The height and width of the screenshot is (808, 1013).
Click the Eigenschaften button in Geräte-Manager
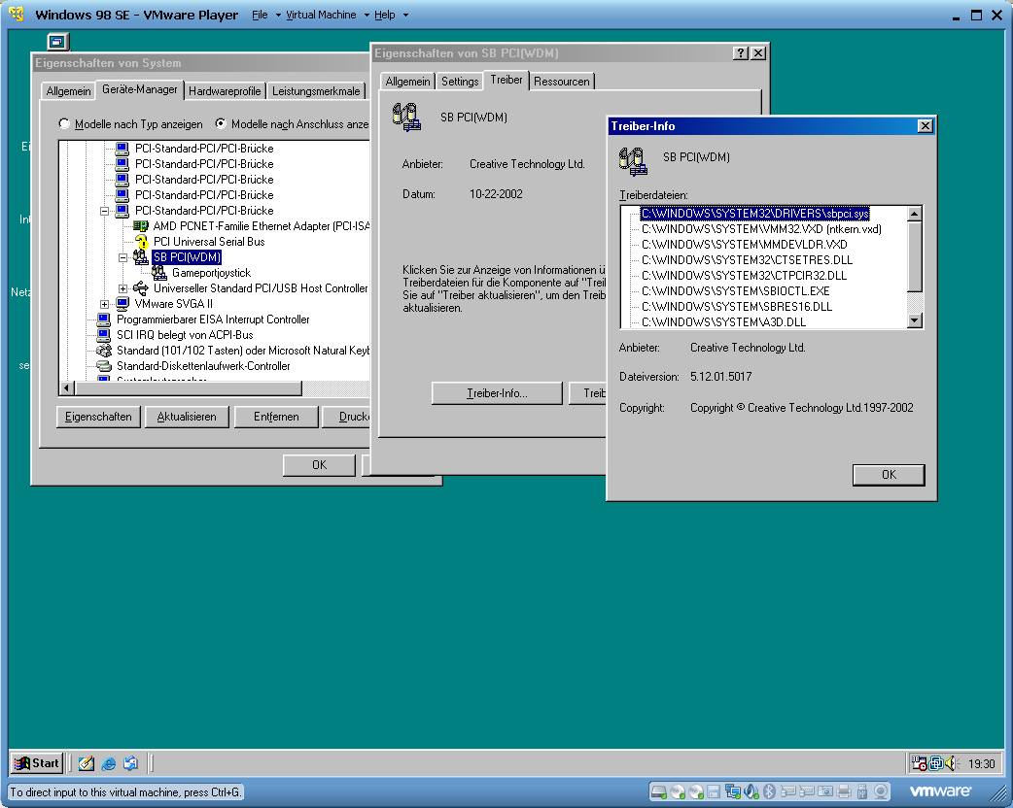[98, 417]
